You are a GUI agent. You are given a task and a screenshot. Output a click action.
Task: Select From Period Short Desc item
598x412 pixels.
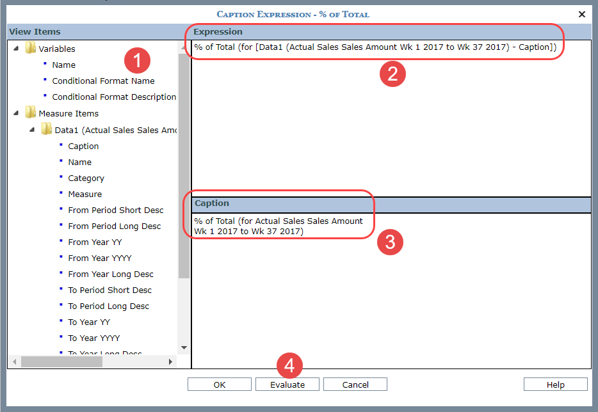tap(115, 210)
